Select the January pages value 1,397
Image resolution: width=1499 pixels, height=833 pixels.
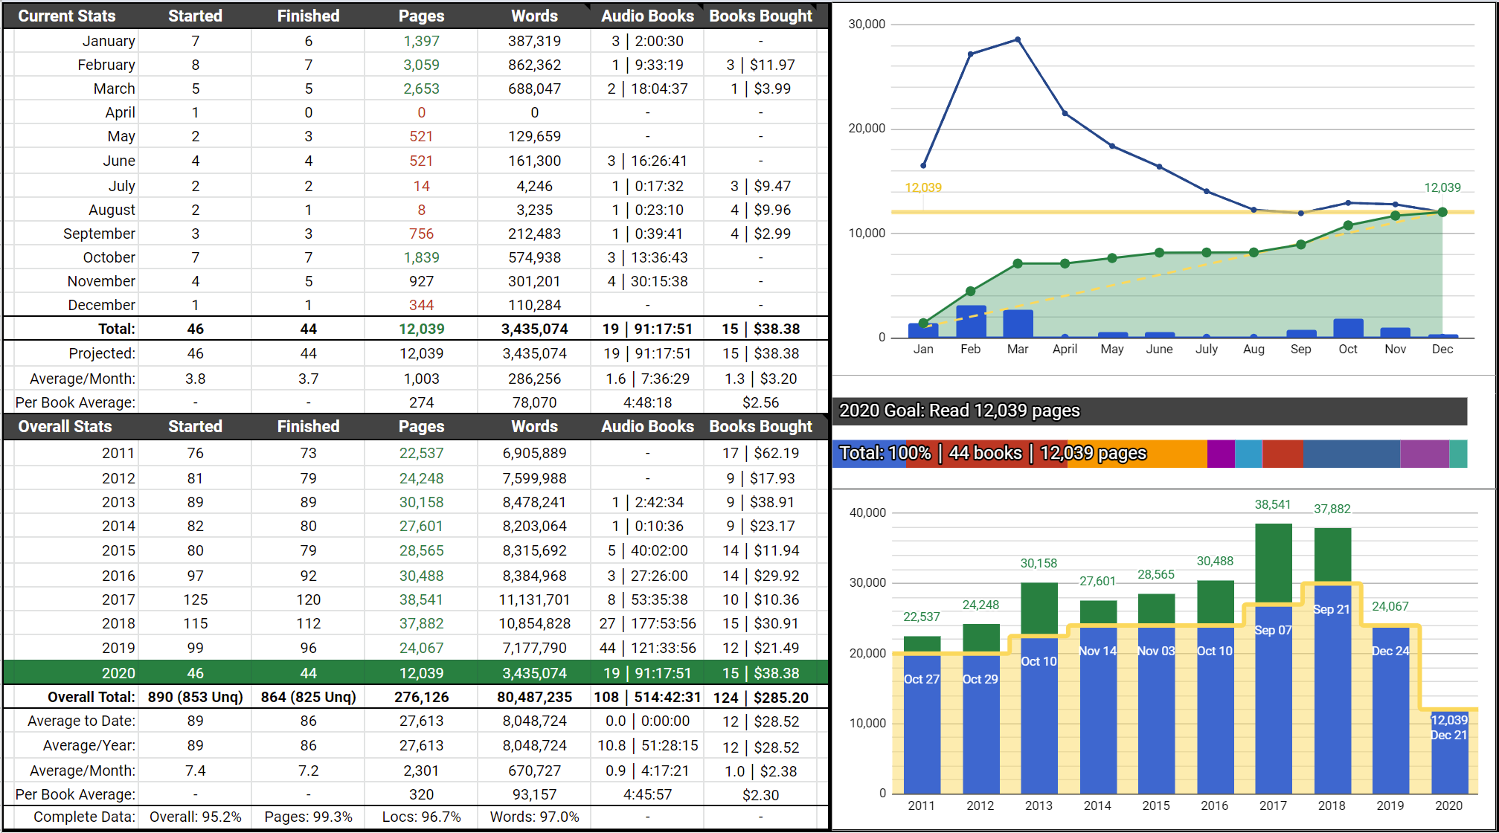click(x=421, y=42)
